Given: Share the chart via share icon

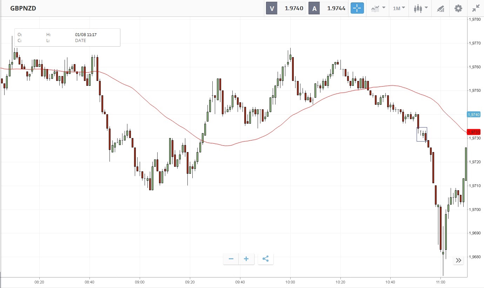Looking at the screenshot, I should pos(266,259).
